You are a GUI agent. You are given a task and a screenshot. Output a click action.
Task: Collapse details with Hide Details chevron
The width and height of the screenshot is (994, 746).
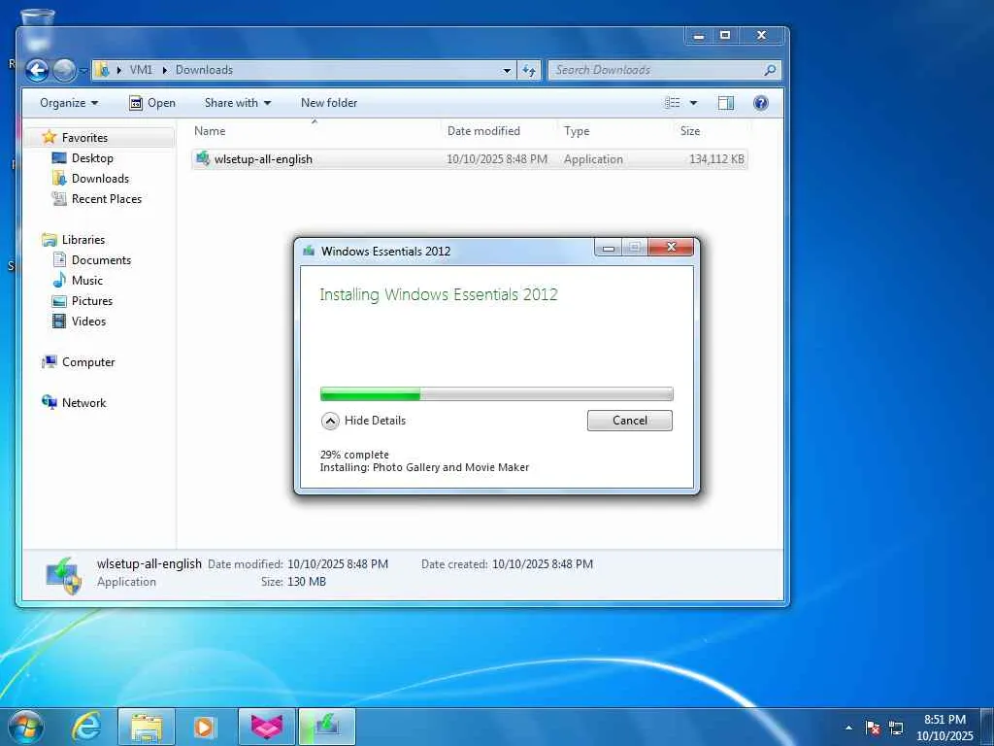tap(330, 421)
